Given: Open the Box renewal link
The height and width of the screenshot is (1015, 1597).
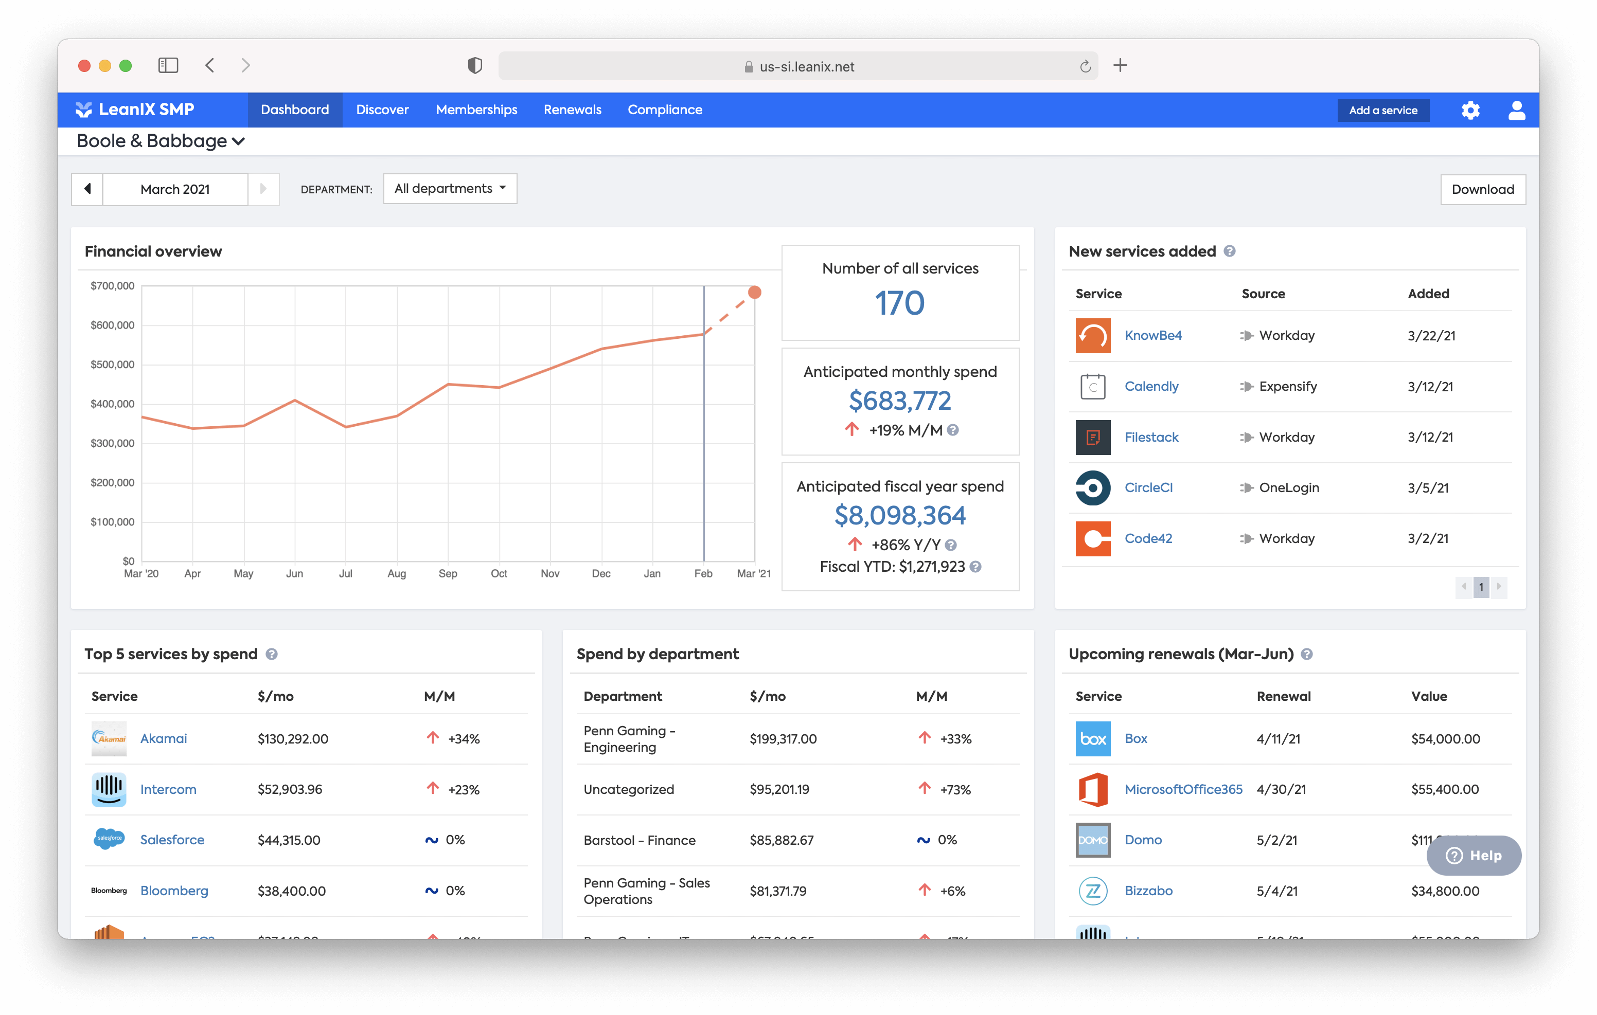Looking at the screenshot, I should point(1135,738).
